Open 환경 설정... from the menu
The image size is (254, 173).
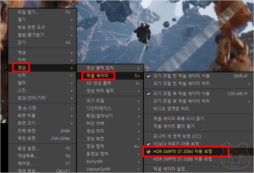[42, 149]
